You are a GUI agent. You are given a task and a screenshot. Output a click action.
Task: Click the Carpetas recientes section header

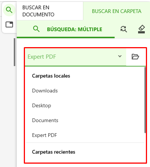(54, 152)
